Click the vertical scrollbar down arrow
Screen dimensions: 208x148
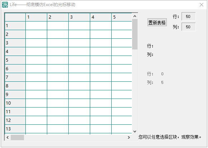click(135, 132)
